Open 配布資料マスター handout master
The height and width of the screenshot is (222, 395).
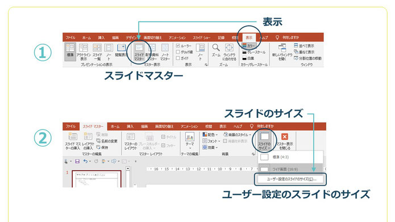tap(152, 52)
